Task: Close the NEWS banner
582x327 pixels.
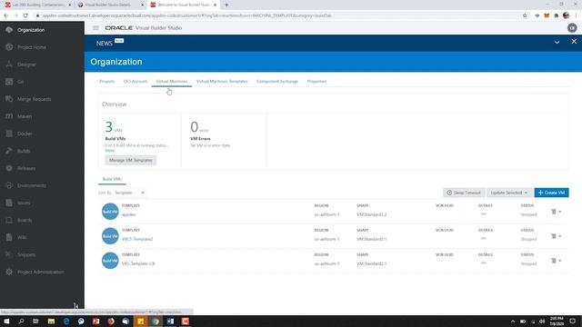Action: pos(574,42)
